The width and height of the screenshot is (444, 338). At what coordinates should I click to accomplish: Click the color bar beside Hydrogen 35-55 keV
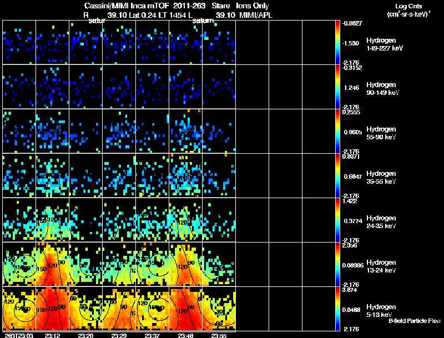click(337, 175)
